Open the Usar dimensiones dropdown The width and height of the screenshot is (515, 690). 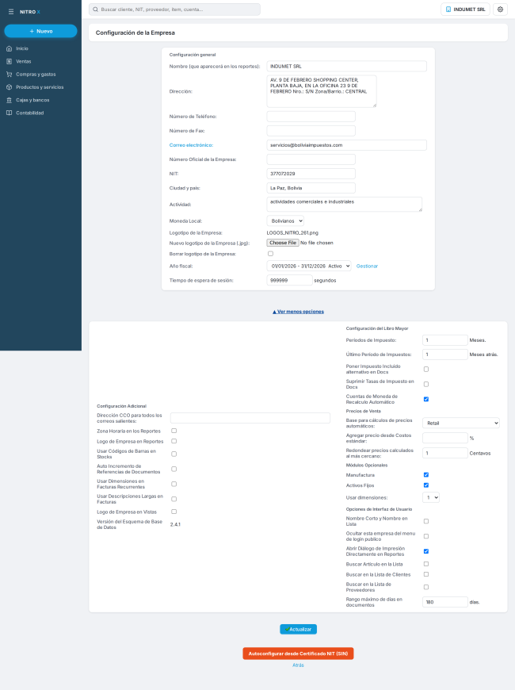431,497
